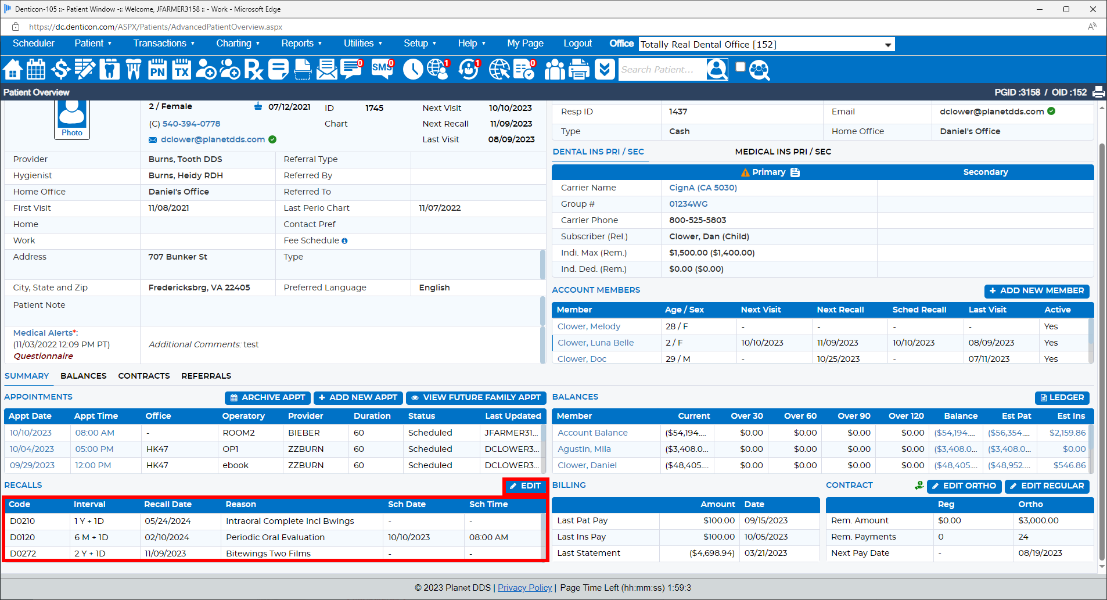
Task: Click the TX treatment plan icon
Action: [182, 70]
